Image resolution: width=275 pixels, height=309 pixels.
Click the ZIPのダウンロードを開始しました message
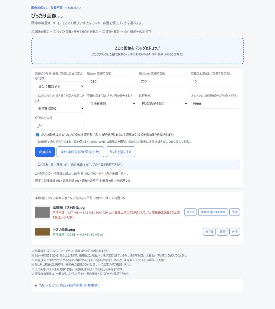[x=82, y=174]
